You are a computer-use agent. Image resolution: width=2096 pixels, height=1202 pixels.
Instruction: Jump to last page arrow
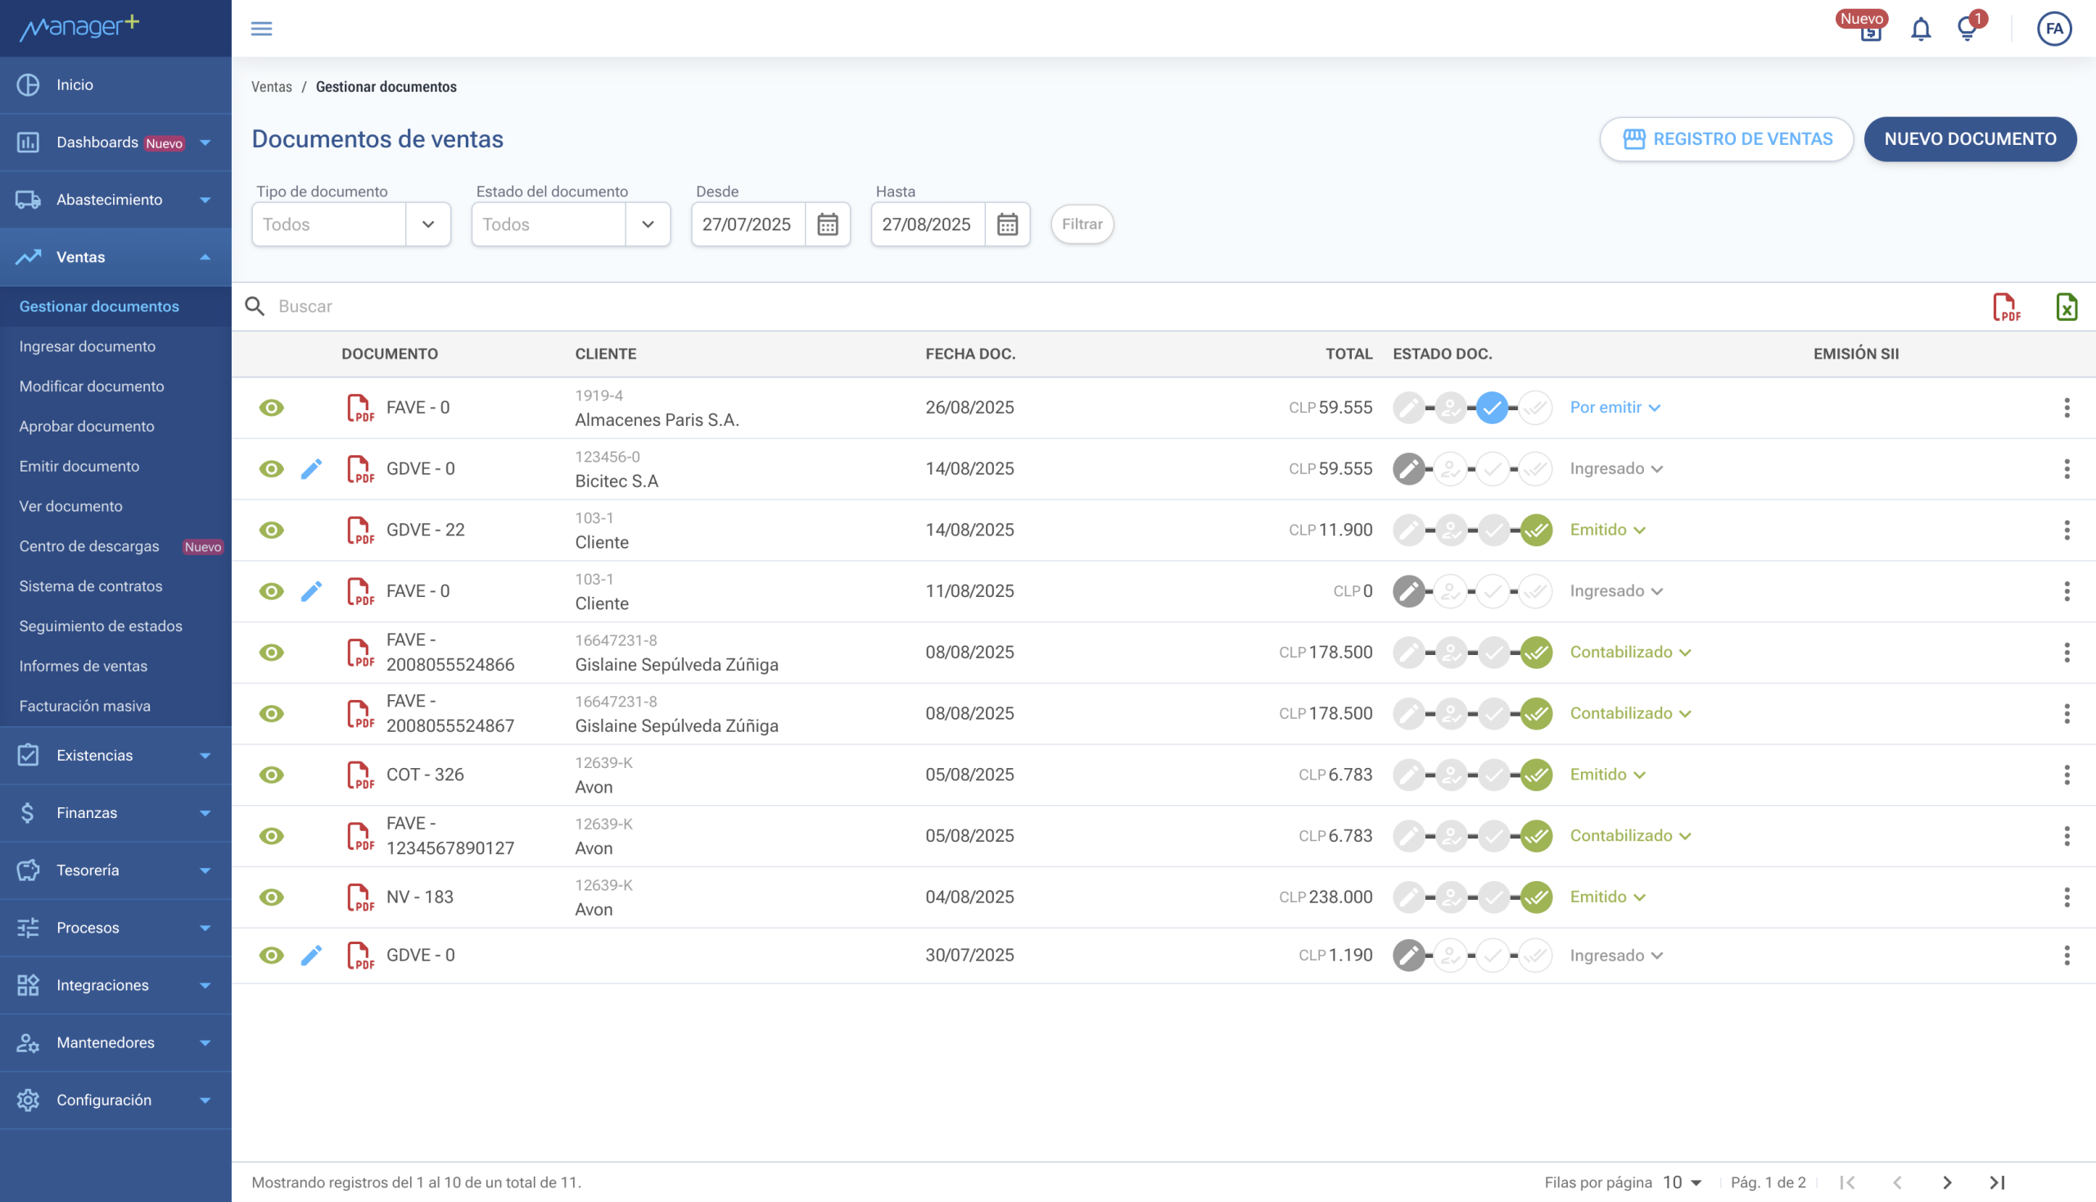click(1997, 1182)
